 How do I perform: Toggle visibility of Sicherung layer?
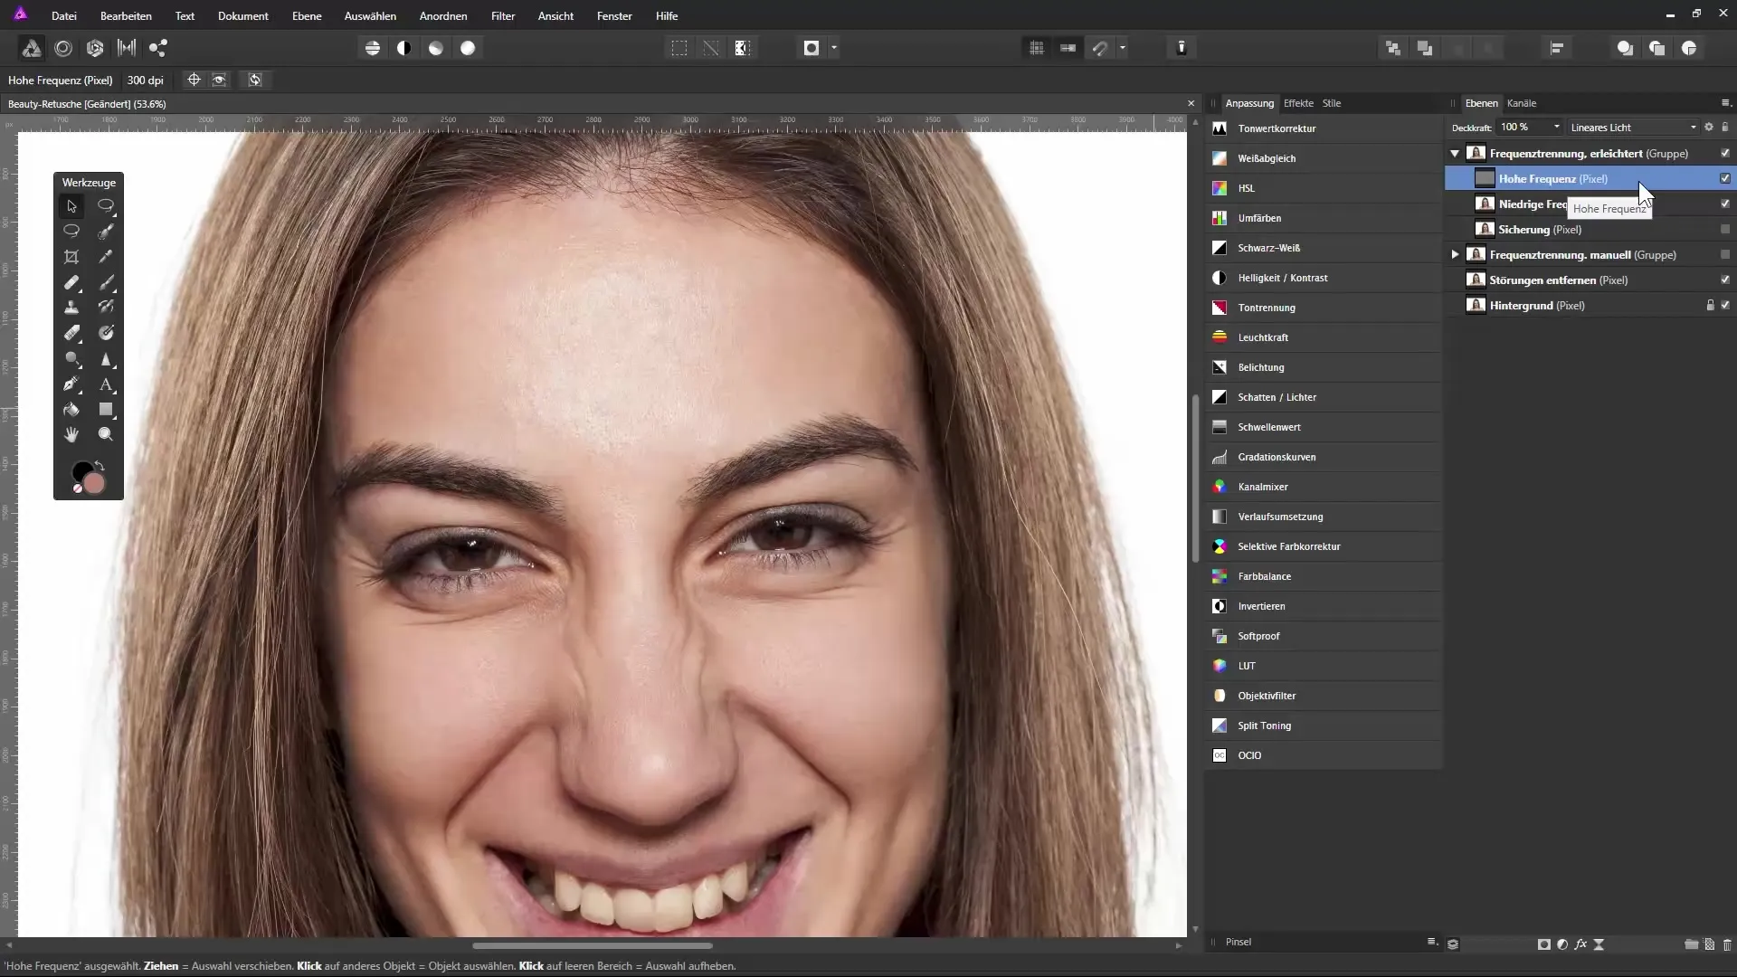[1725, 230]
